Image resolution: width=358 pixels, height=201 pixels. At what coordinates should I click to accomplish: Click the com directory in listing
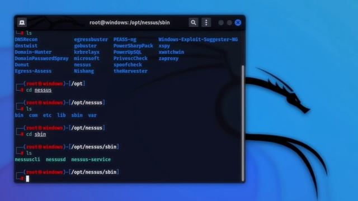(34, 116)
